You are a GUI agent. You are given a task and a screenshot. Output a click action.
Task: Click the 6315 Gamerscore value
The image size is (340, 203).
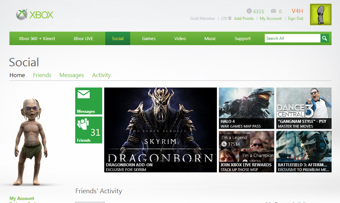pos(258,11)
